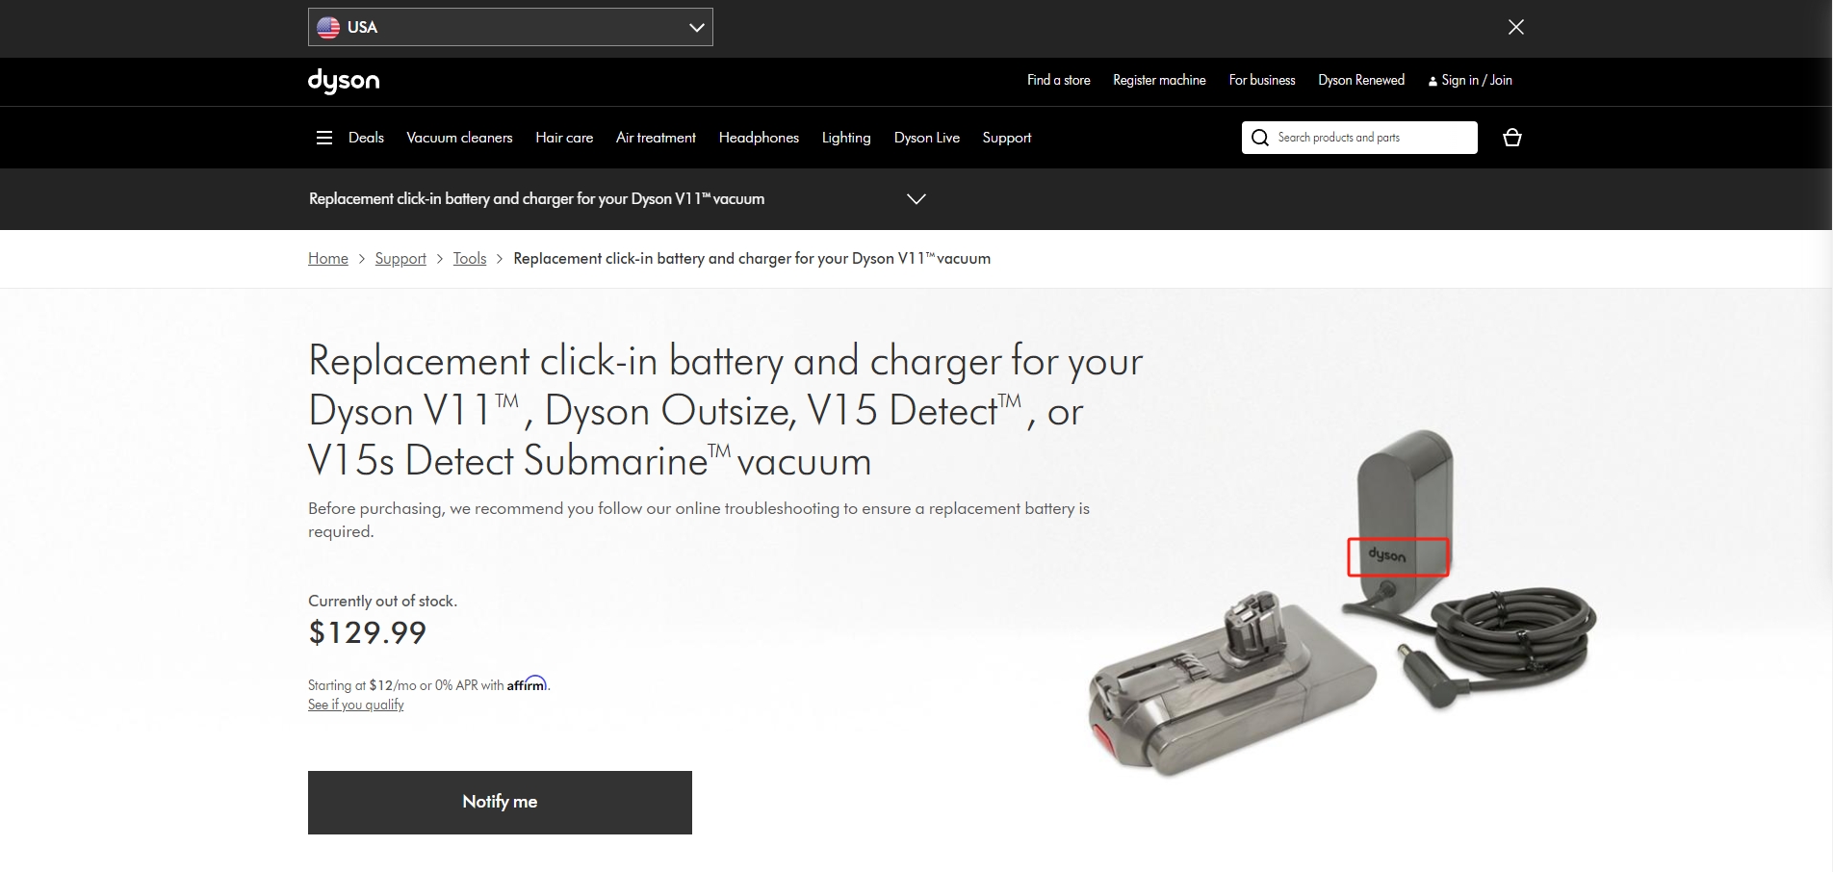Open the hamburger menu icon

point(323,138)
